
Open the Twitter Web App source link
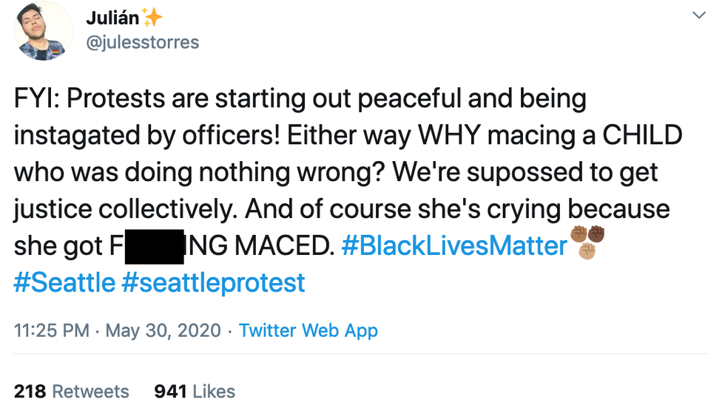(308, 330)
